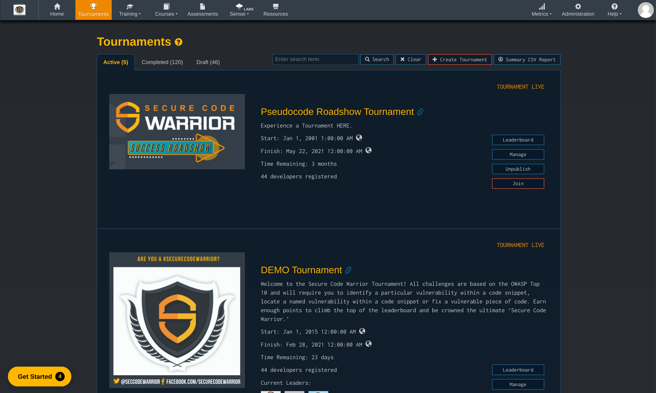The image size is (656, 393).
Task: Click the help circle beside the Tournaments heading
Action: [179, 42]
